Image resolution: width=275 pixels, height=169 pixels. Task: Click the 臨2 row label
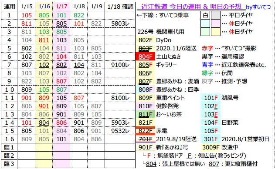point(9,156)
